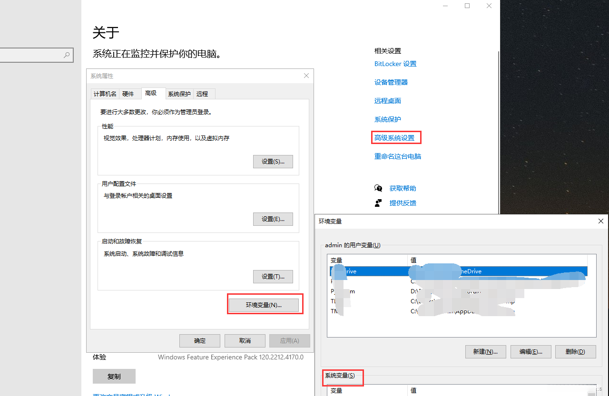Click 编辑(E) to edit the selected variable
This screenshot has height=396, width=609.
tap(530, 351)
